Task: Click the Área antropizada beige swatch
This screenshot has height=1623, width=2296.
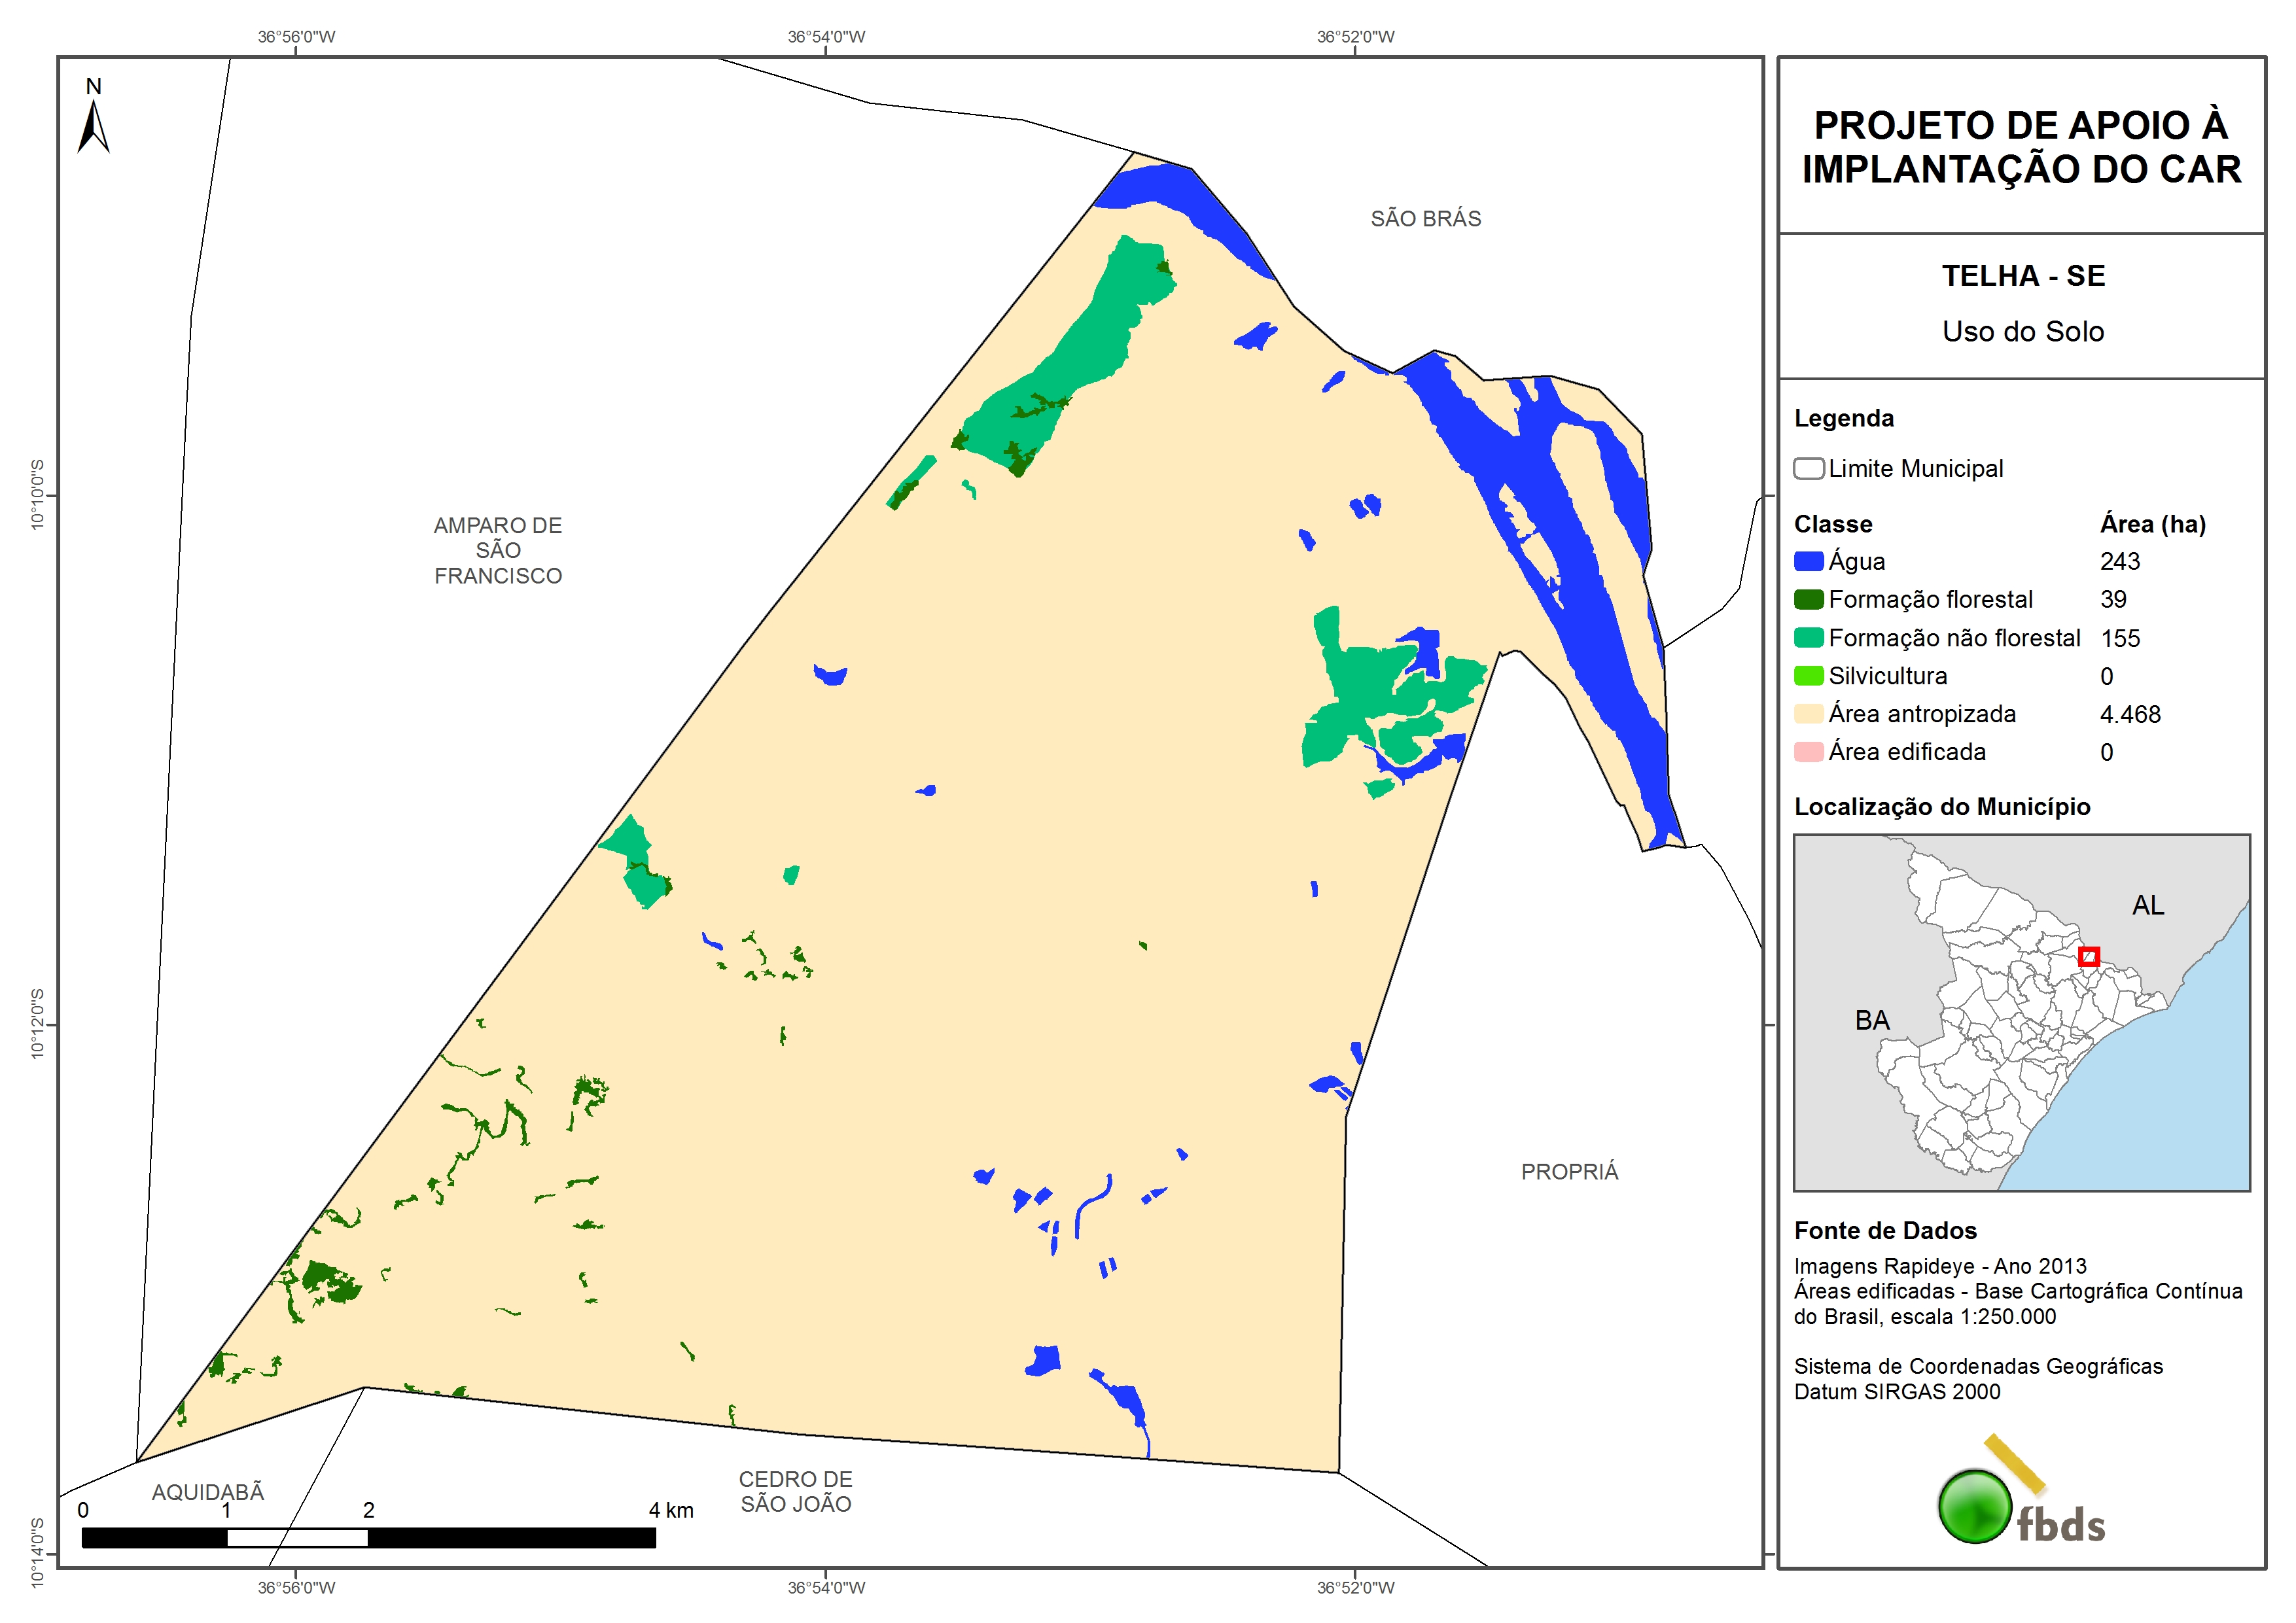Action: (x=1808, y=714)
